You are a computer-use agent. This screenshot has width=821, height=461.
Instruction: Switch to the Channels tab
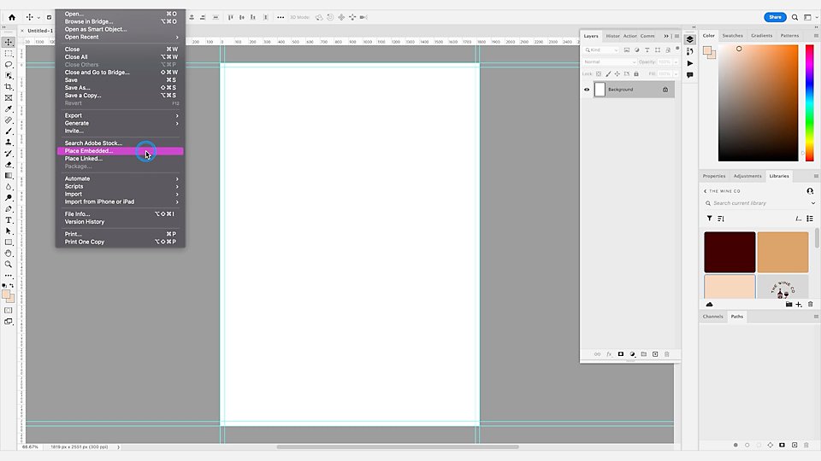712,317
